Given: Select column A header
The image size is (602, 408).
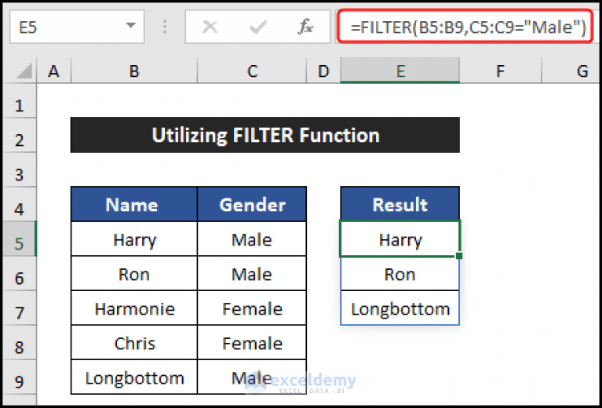Looking at the screenshot, I should point(53,71).
